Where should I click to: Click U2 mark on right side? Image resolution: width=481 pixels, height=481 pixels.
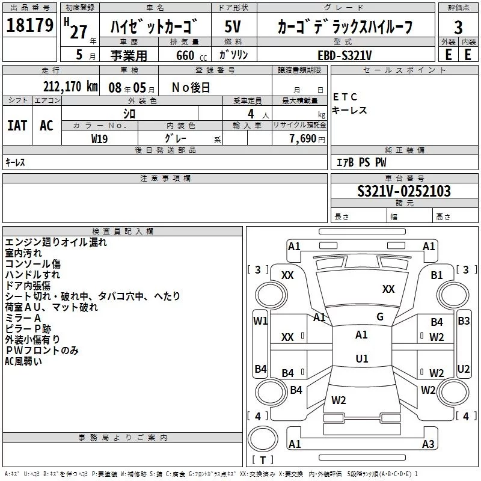coord(464,369)
